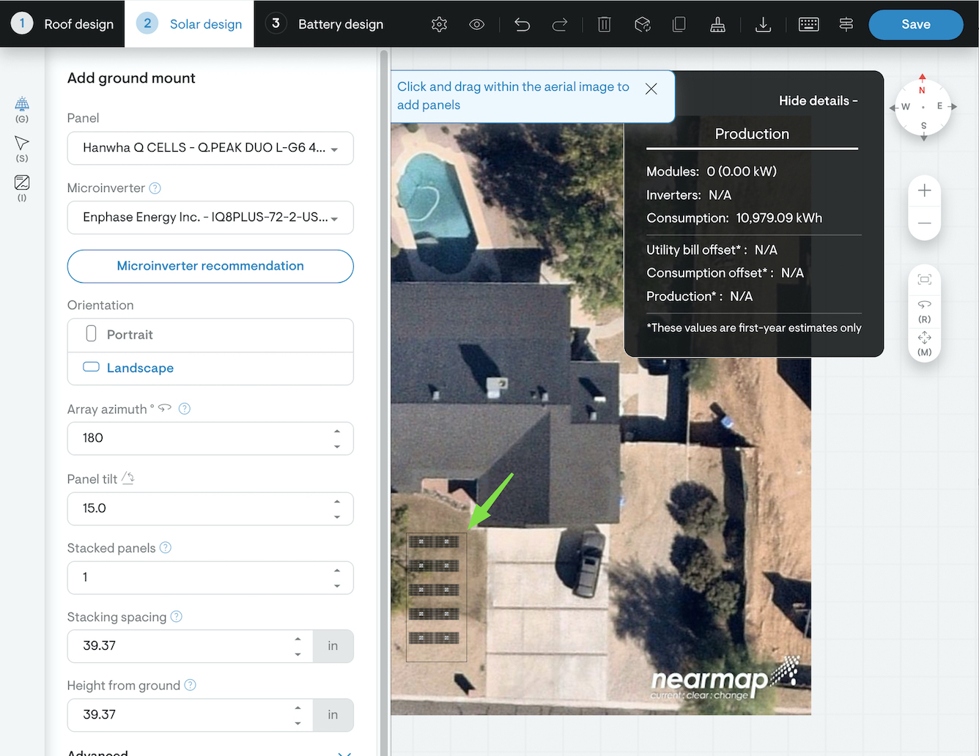Viewport: 979px width, 756px height.
Task: Click the broom clean-up icon
Action: point(717,24)
